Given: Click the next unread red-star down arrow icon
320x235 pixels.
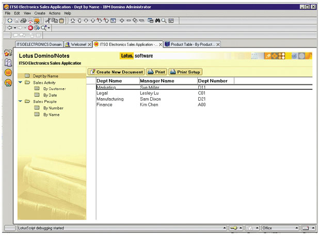Looking at the screenshot, I should pyautogui.click(x=100, y=21).
